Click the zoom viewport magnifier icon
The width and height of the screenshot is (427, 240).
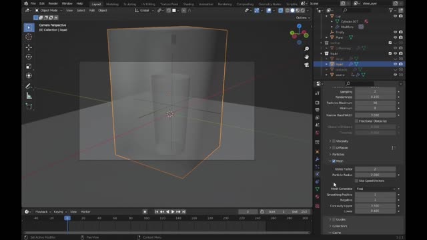pyautogui.click(x=307, y=49)
